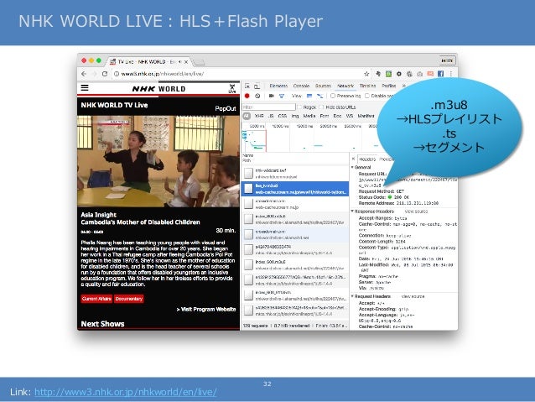Open Visit Program Website link
Image resolution: width=535 pixels, height=402 pixels.
[206, 310]
